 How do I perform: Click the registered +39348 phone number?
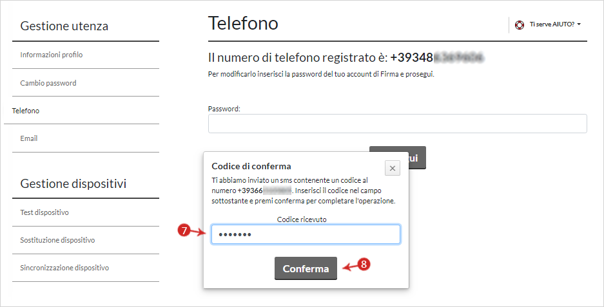click(x=437, y=58)
